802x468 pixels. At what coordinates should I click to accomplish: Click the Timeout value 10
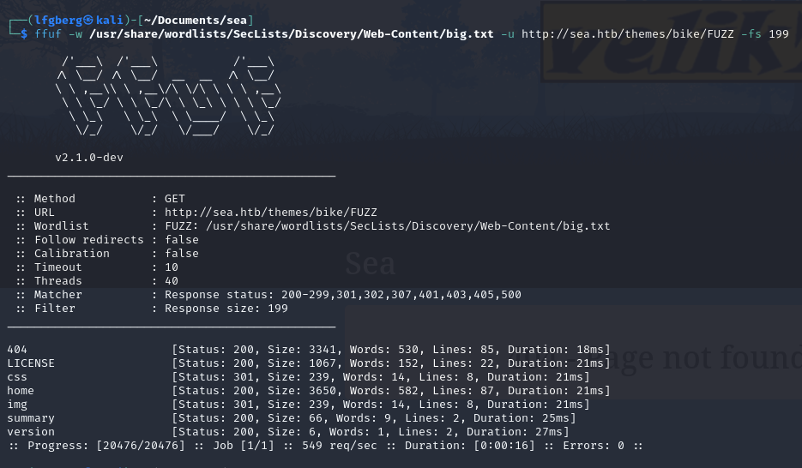[x=172, y=267]
